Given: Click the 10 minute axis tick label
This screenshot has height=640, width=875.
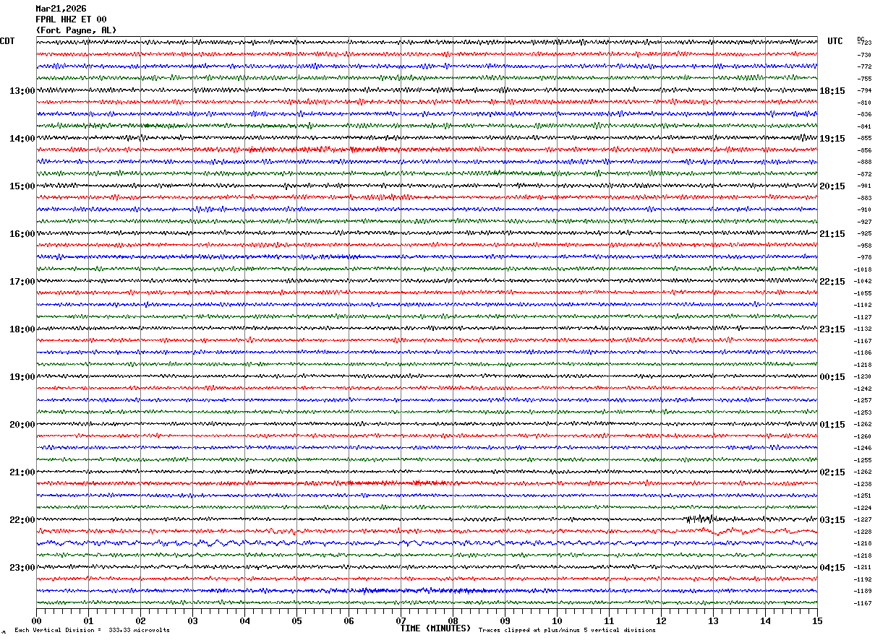Looking at the screenshot, I should tap(557, 621).
